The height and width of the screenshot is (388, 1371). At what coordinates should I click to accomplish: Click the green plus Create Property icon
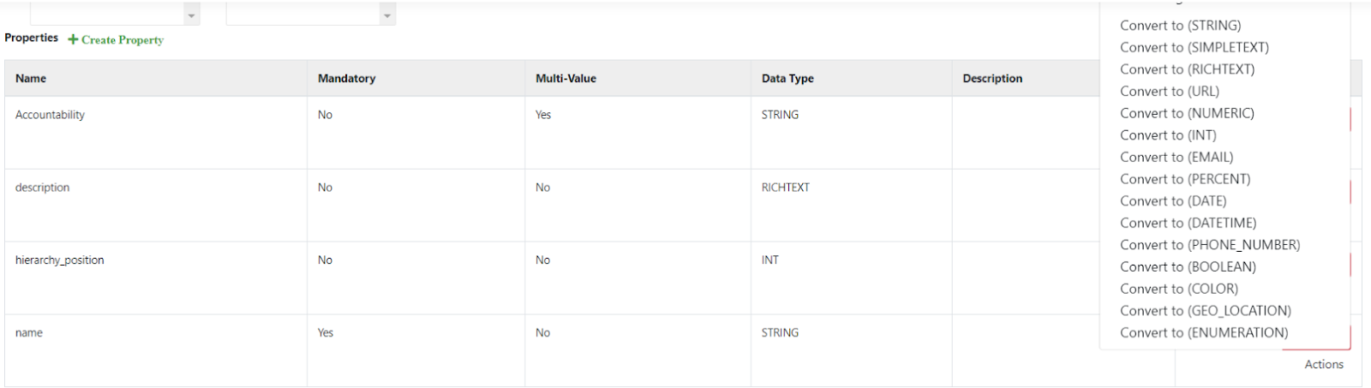pyautogui.click(x=73, y=39)
